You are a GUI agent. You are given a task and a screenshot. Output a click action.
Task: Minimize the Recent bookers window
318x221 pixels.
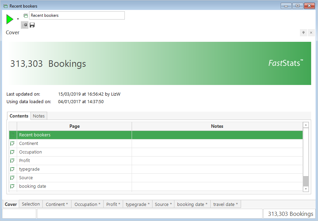click(x=286, y=6)
